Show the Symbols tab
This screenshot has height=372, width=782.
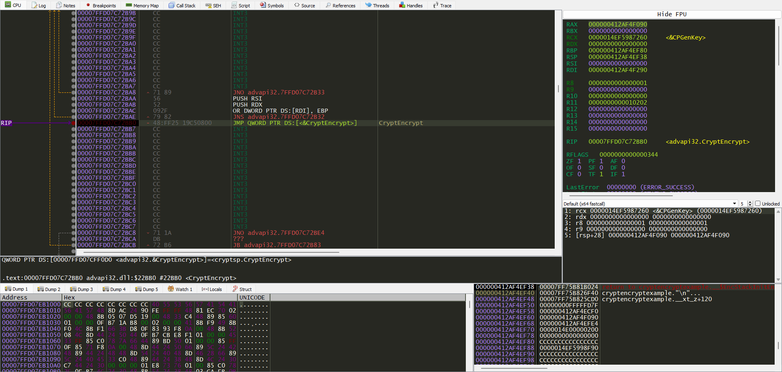(x=272, y=5)
